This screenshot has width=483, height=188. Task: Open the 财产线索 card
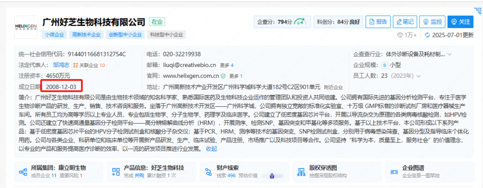coord(244,171)
